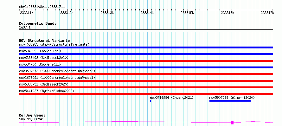This screenshot has width=282, height=126.
Task: Click the Cytogenetic Bands track heading
Action: click(38, 23)
